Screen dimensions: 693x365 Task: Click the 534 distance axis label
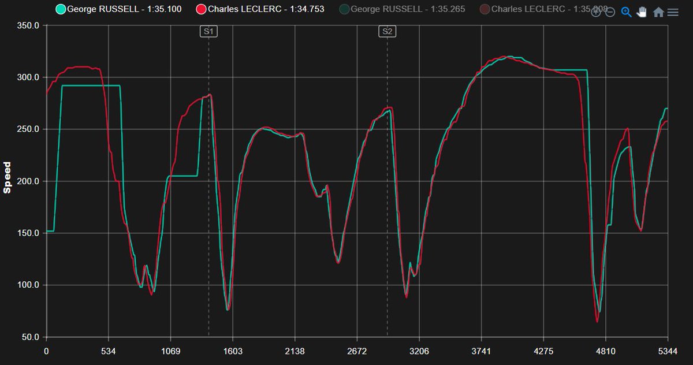pos(109,351)
